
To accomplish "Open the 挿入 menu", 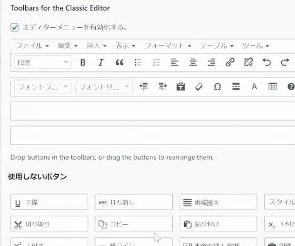I will [96, 45].
